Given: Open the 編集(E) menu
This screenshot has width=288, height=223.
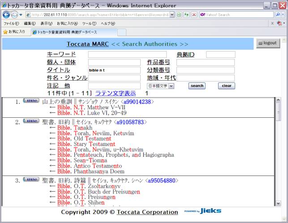Looking at the screenshot, I should click(30, 24).
